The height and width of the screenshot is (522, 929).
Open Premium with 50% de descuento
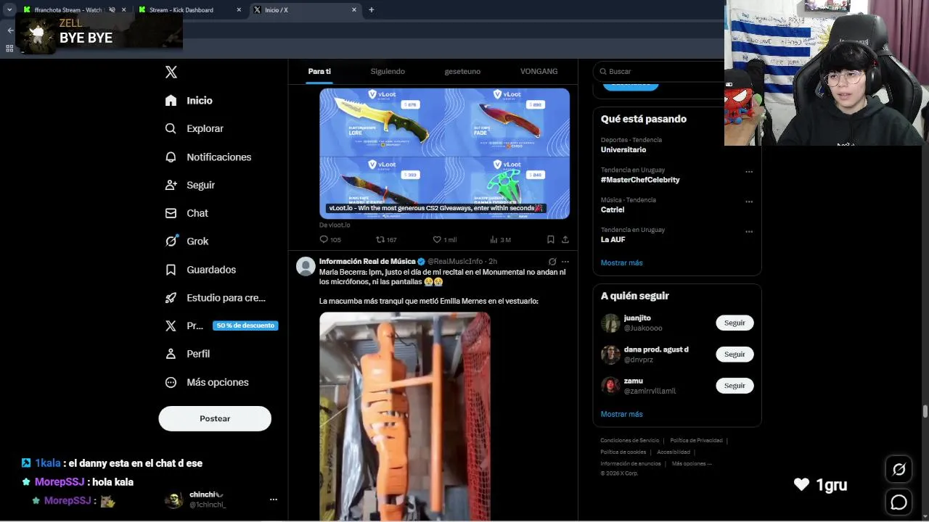point(221,326)
